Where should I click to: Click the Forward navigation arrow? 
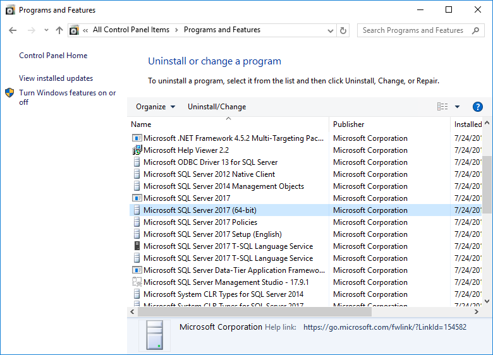click(x=31, y=30)
